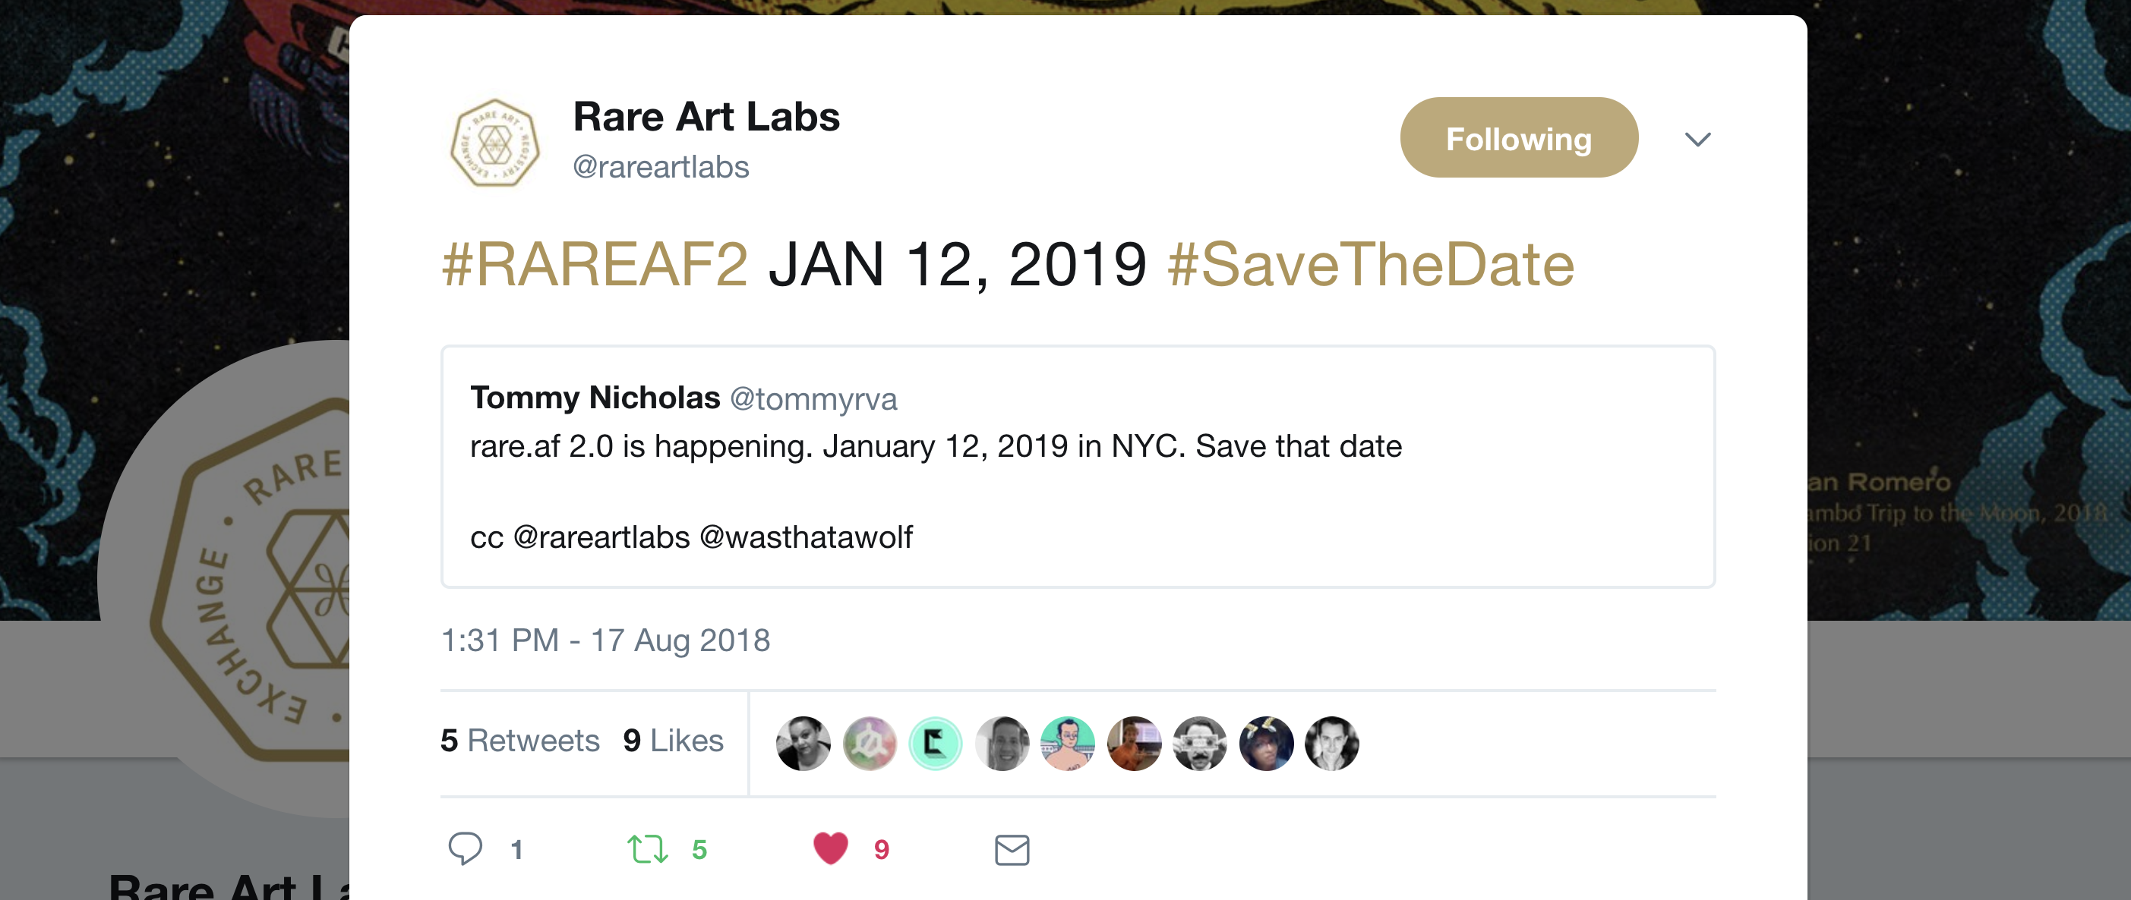Toggle the red heart like icon
Screen dimensions: 2131x900
pos(831,848)
